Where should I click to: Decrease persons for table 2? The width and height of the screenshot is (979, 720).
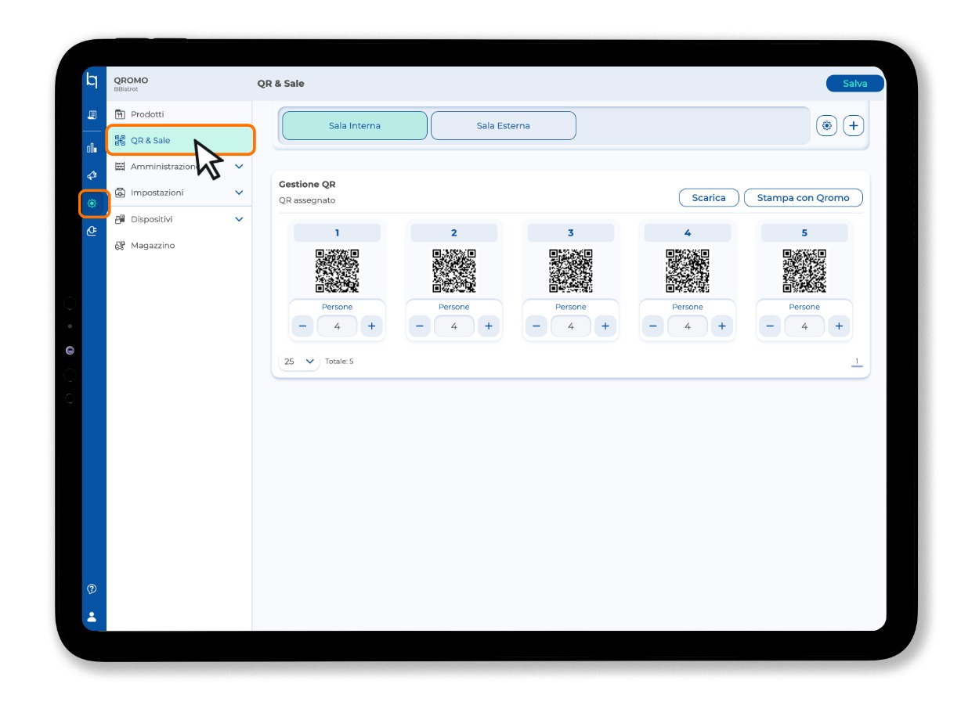(420, 326)
